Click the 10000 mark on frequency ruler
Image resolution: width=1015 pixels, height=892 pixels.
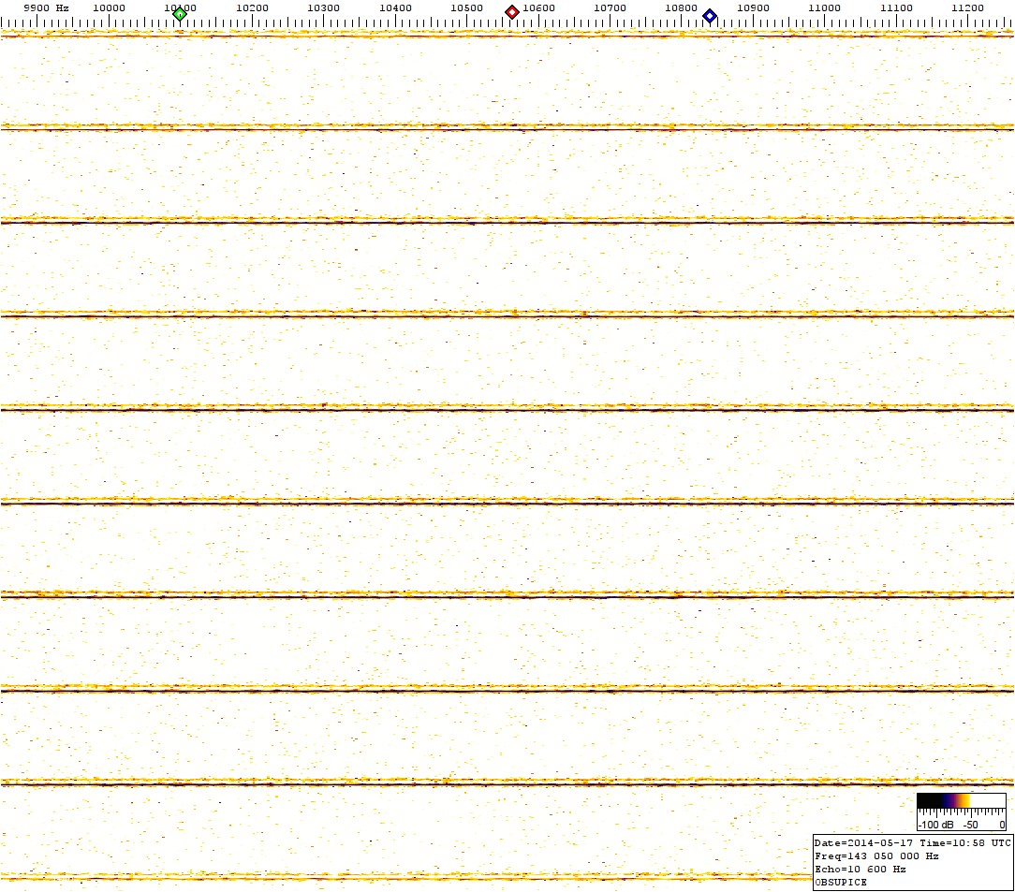[109, 7]
